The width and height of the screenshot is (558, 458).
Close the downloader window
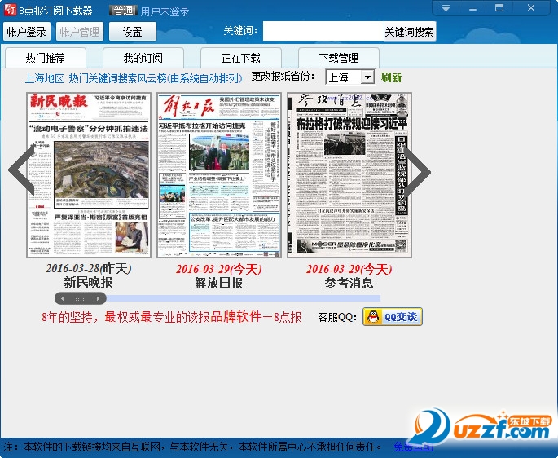click(x=531, y=8)
